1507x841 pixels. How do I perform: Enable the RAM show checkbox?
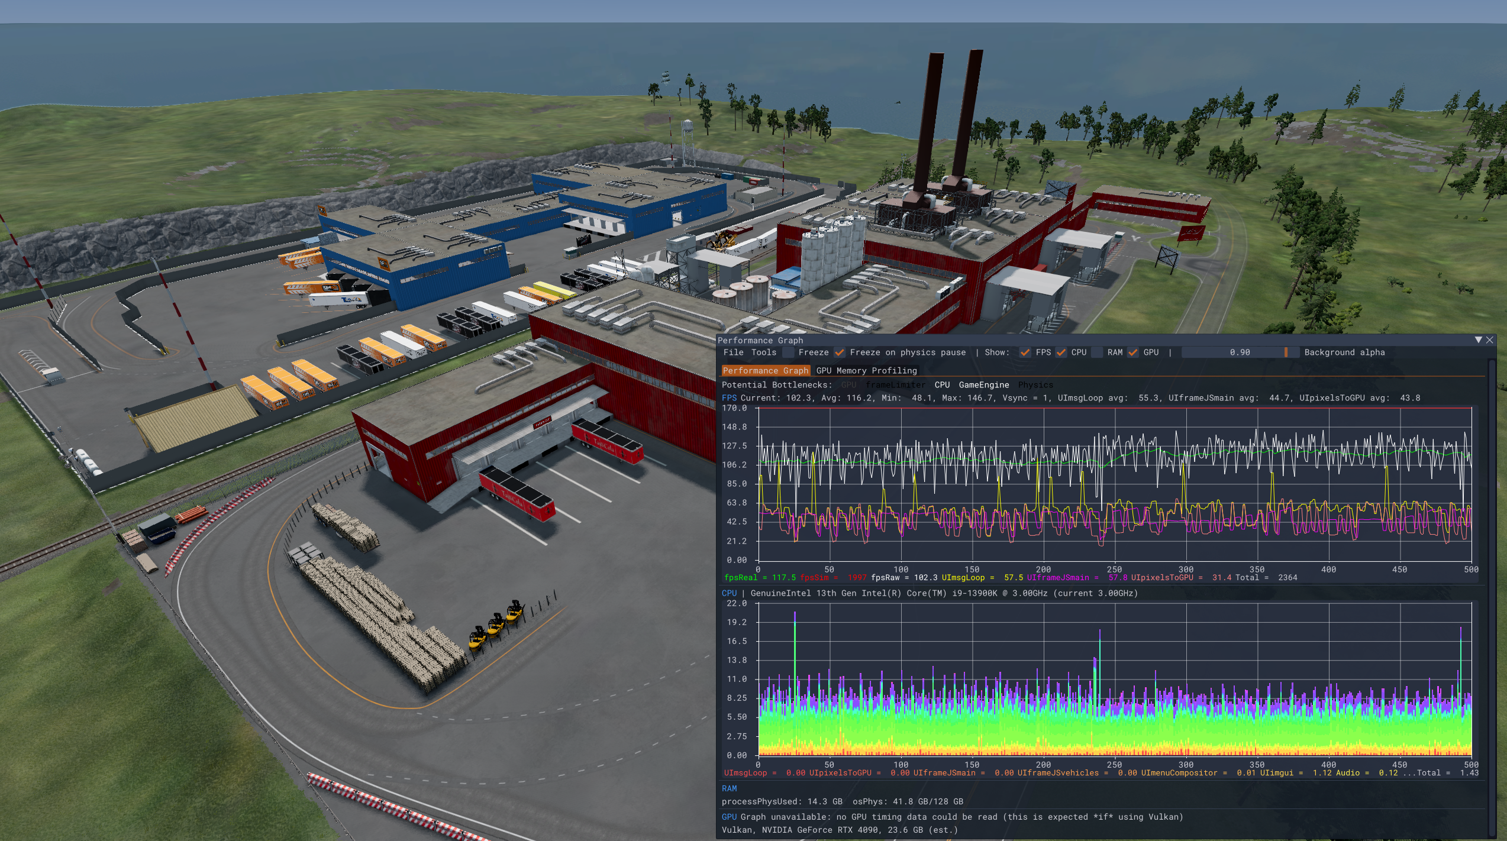[x=1097, y=352]
